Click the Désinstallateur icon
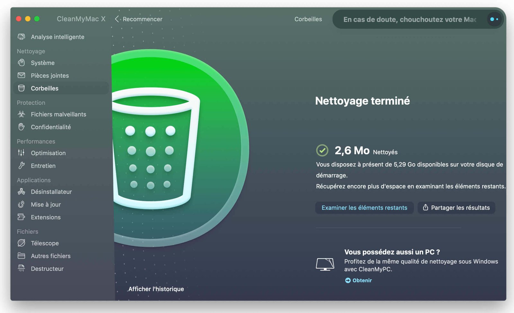Screen dimensions: 514x313 (x=21, y=191)
